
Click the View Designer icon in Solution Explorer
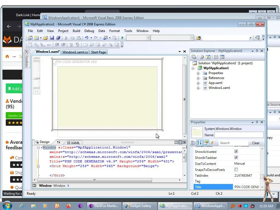[222, 57]
